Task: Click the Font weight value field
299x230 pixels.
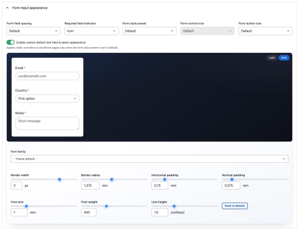Action: tap(88, 213)
